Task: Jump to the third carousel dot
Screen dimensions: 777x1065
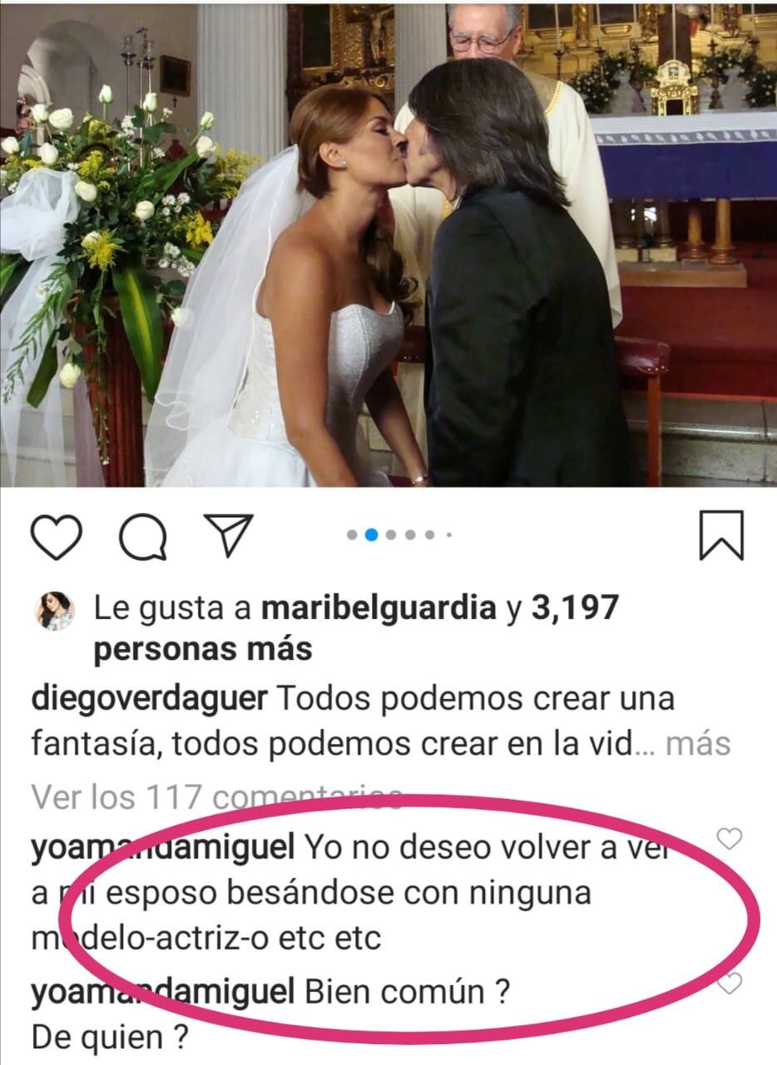Action: click(x=392, y=535)
